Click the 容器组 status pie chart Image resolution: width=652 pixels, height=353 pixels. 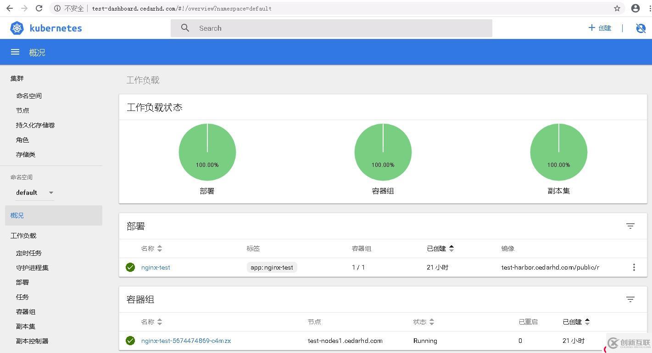[x=383, y=152]
